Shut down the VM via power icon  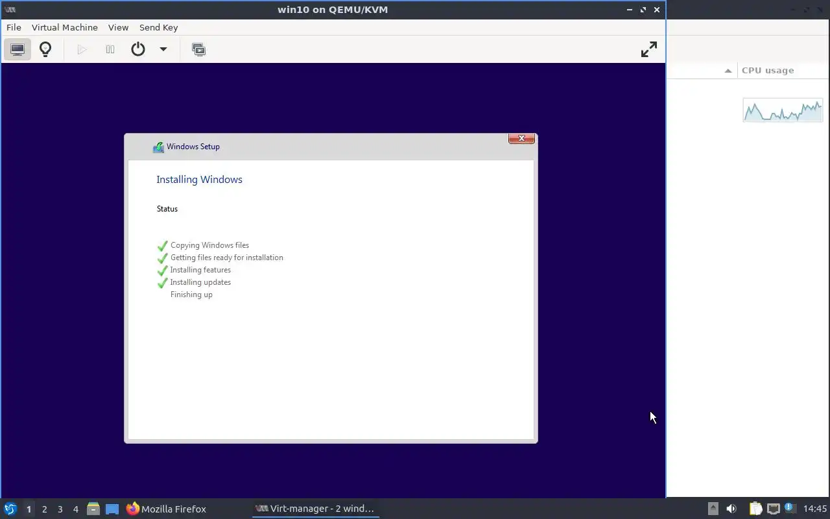(x=138, y=49)
